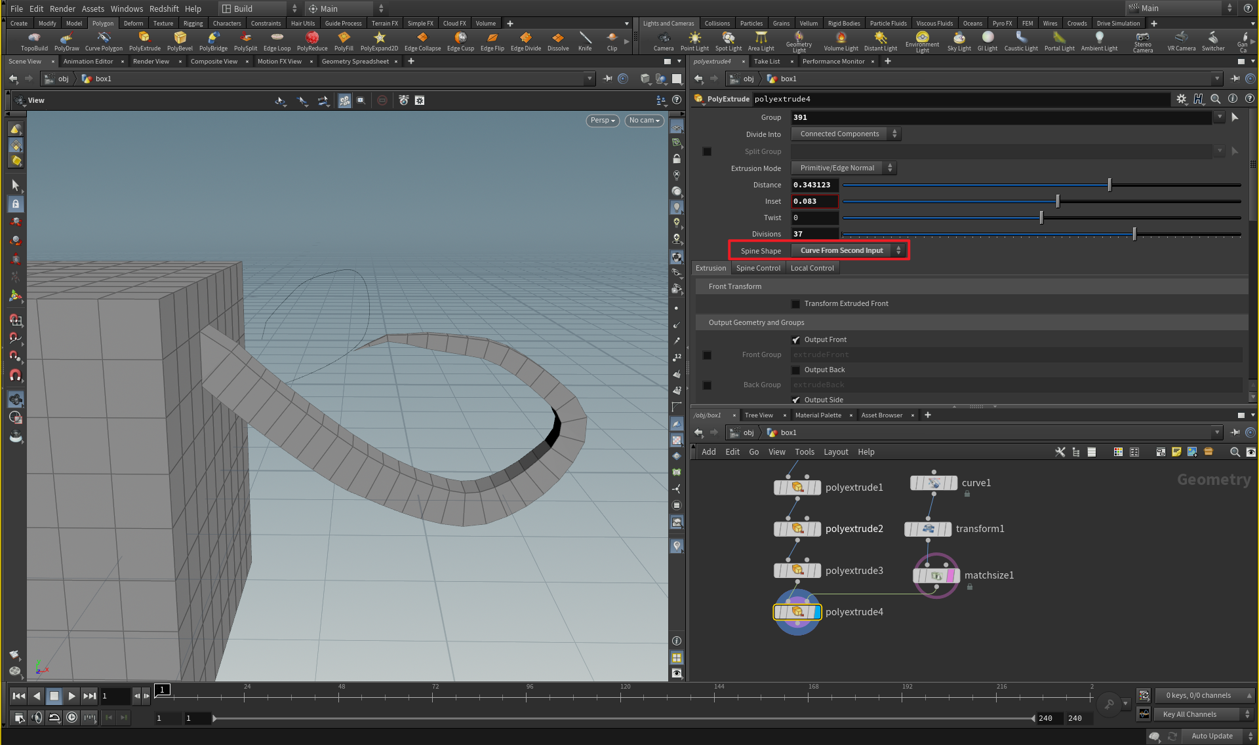Enable the Back Group toggle
The image size is (1259, 745).
(x=707, y=385)
